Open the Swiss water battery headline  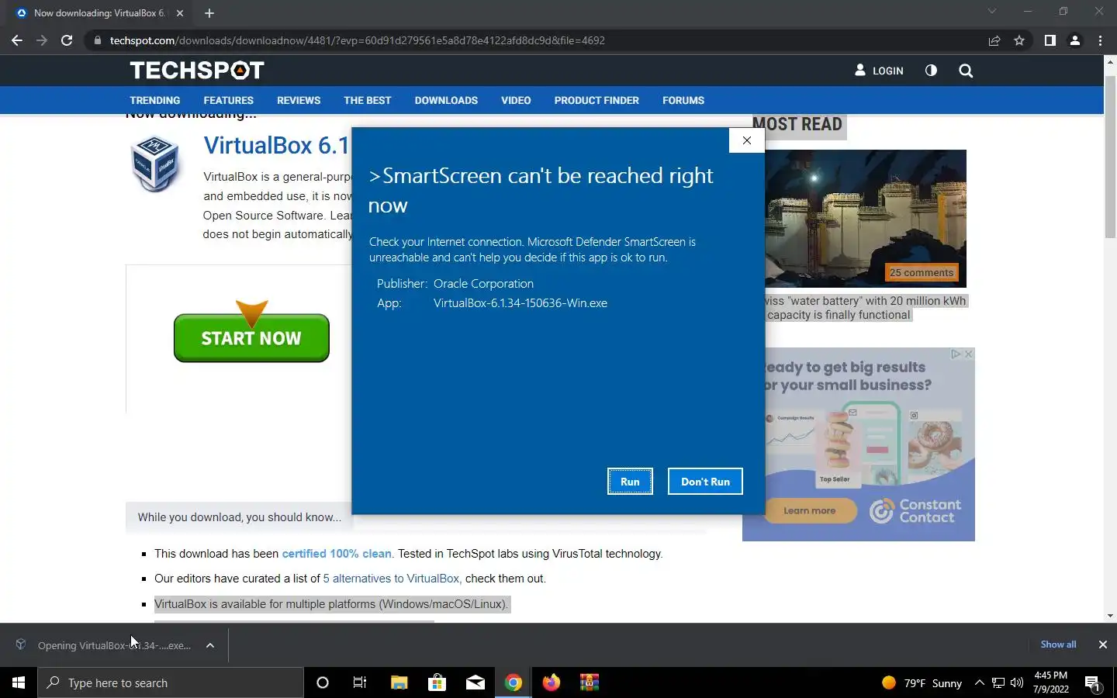tap(865, 308)
